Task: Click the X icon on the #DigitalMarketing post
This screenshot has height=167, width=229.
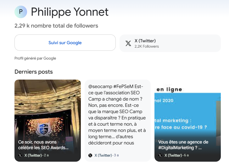Action: point(160,155)
